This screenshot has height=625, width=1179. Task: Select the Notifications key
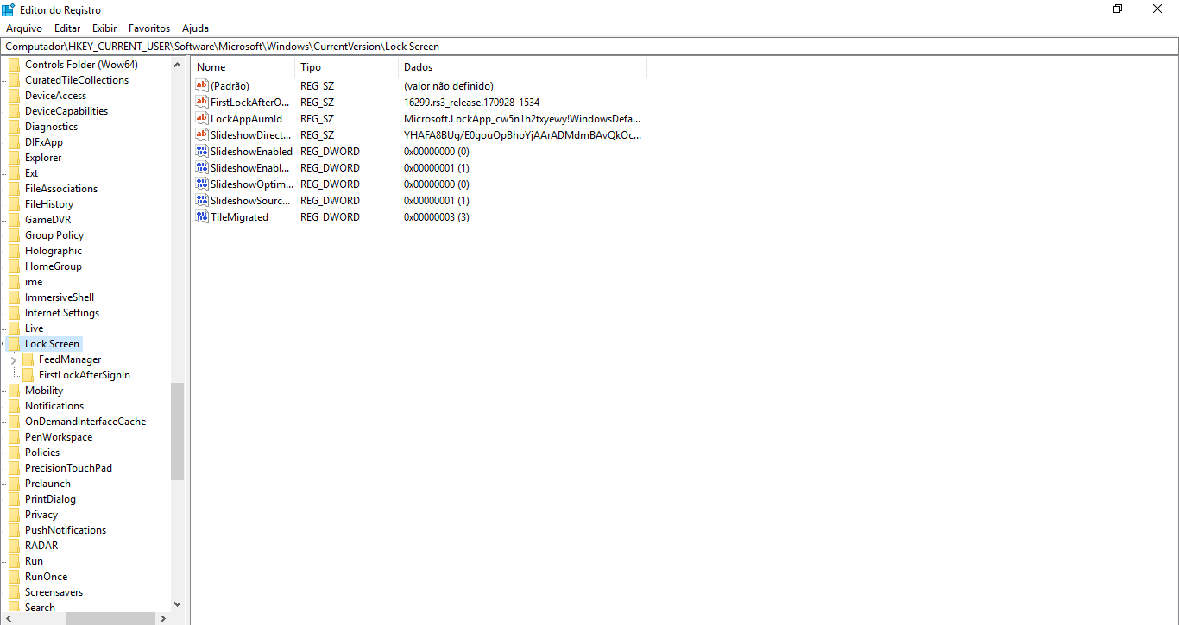(54, 406)
